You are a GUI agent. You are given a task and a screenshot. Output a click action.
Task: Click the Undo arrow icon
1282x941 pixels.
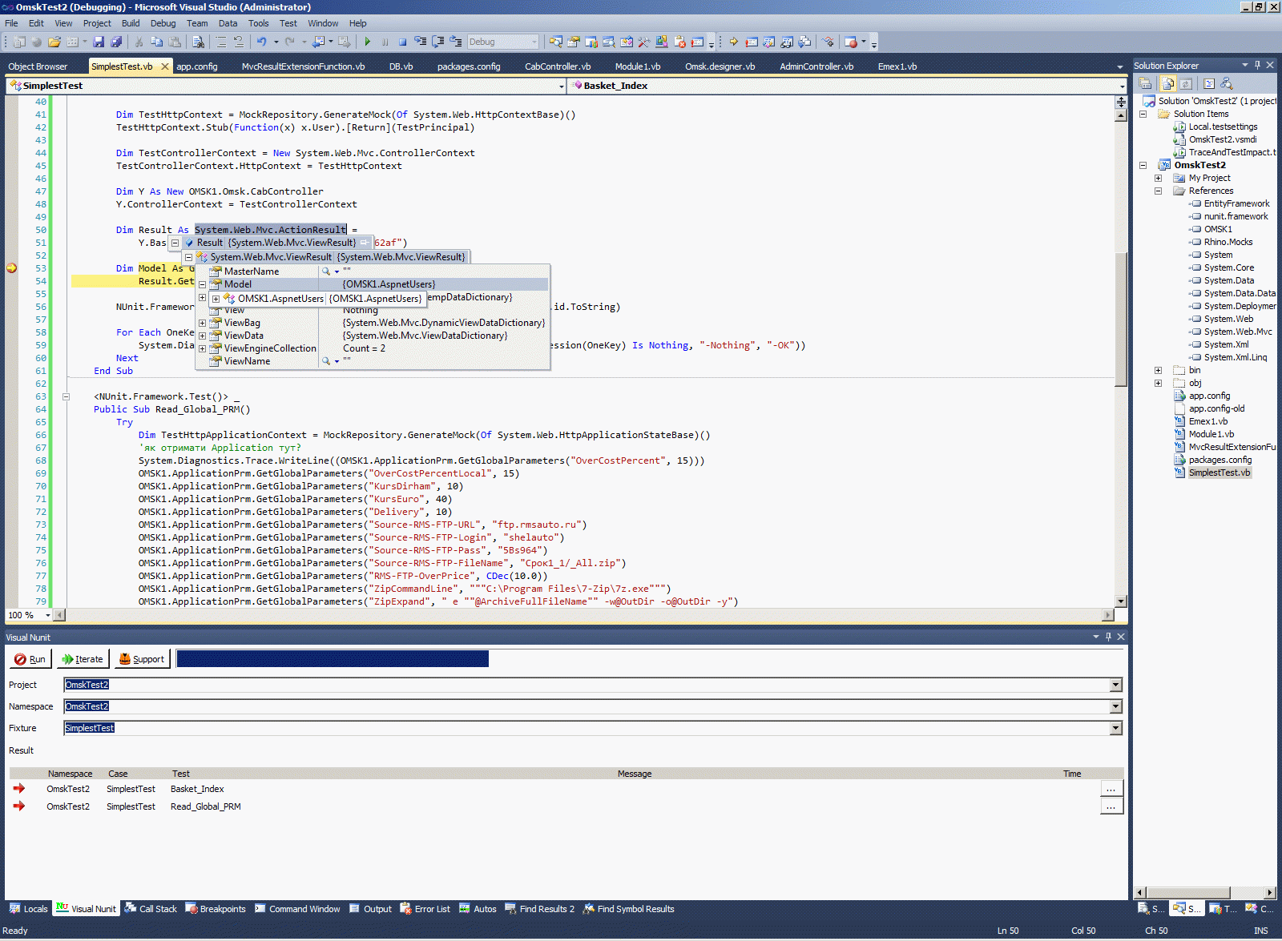[261, 42]
